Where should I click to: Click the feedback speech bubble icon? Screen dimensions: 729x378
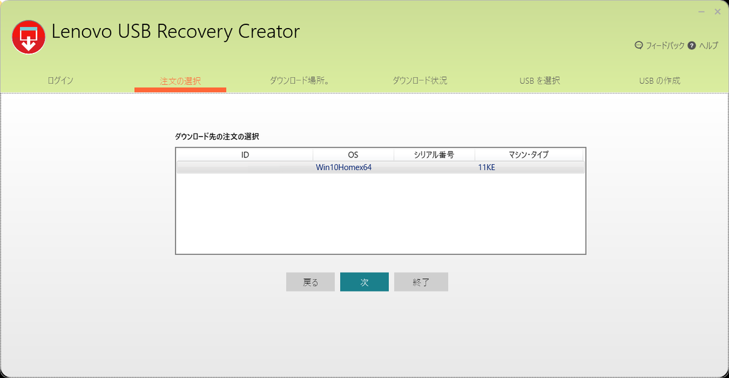pos(638,46)
